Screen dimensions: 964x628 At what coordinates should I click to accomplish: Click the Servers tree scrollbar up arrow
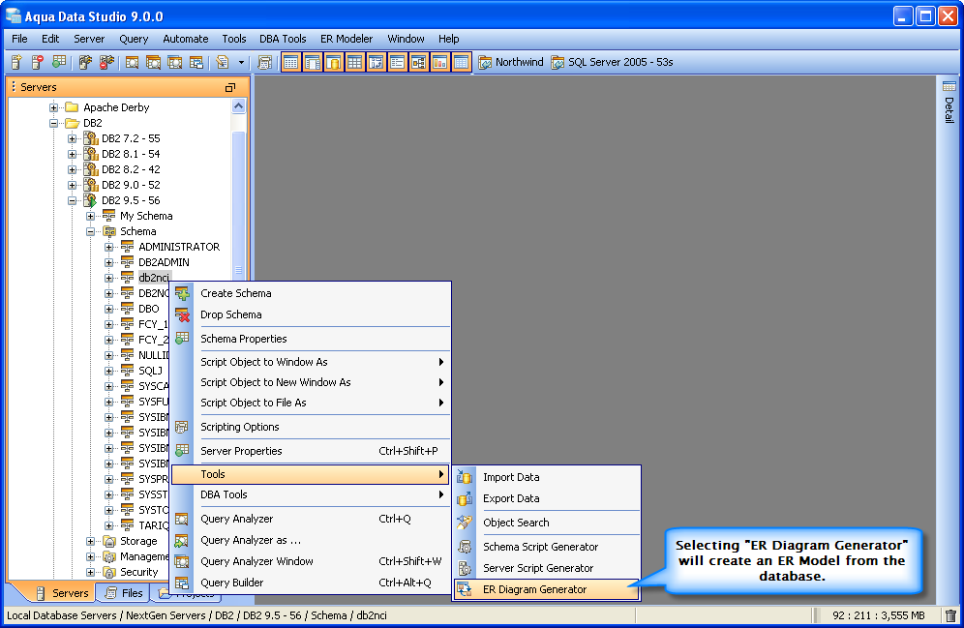pos(238,106)
